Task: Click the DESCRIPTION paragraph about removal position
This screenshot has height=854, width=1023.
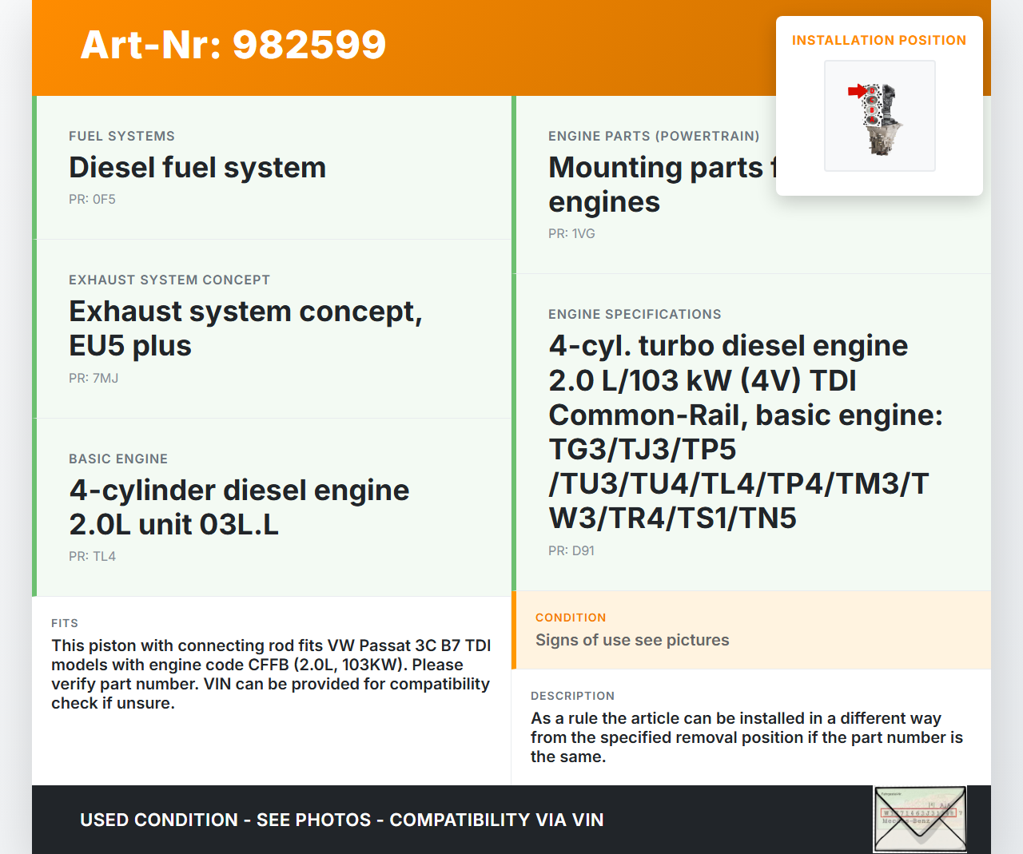Action: tap(746, 737)
